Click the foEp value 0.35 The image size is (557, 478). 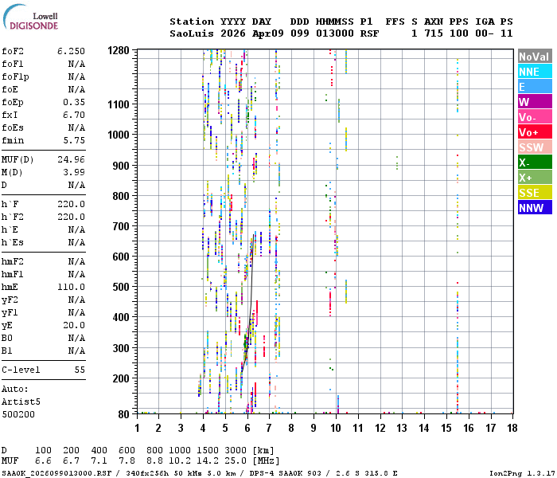pos(74,102)
